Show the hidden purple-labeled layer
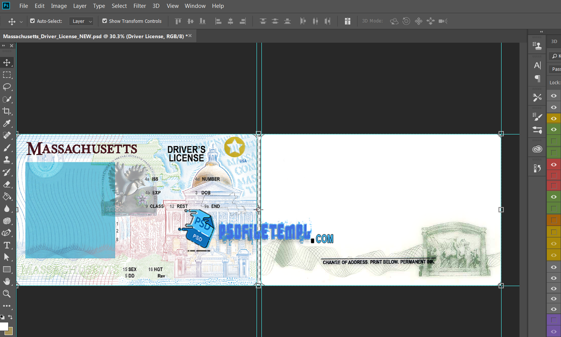Viewport: 561px width, 337px height. (x=554, y=320)
